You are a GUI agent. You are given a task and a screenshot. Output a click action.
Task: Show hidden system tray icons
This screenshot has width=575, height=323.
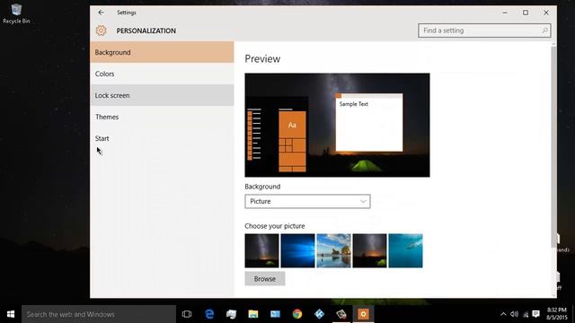[503, 314]
